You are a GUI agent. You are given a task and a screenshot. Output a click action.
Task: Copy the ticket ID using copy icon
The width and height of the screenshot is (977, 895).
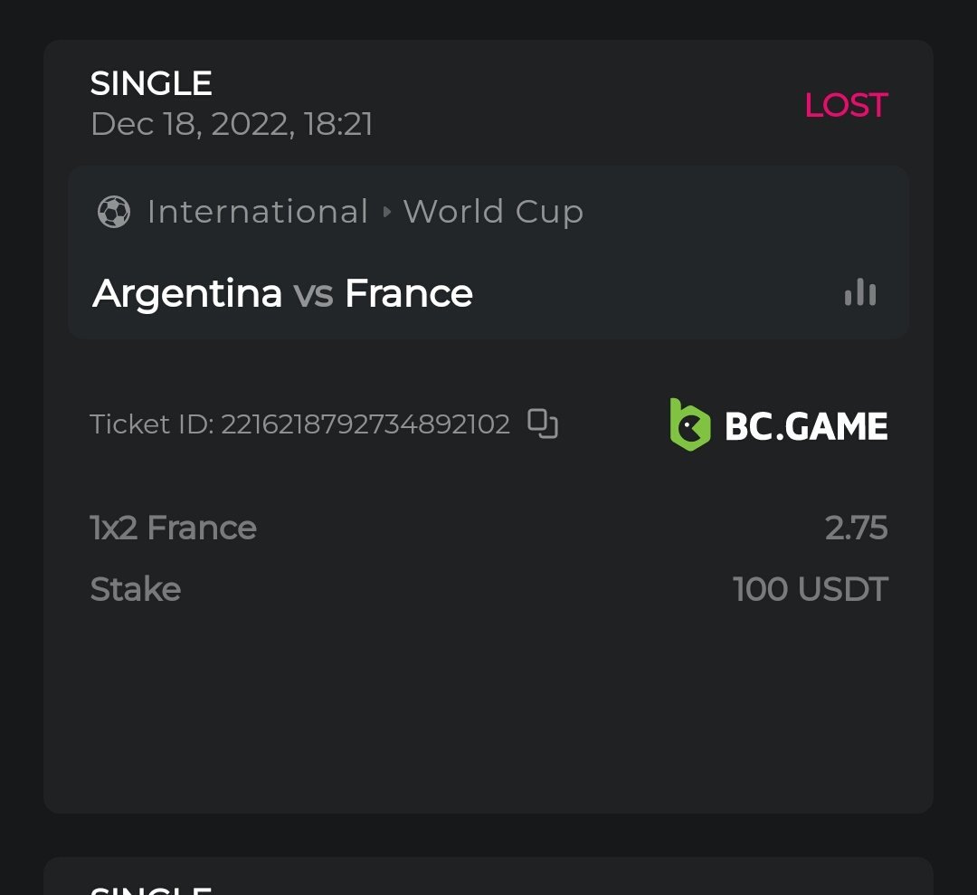543,424
